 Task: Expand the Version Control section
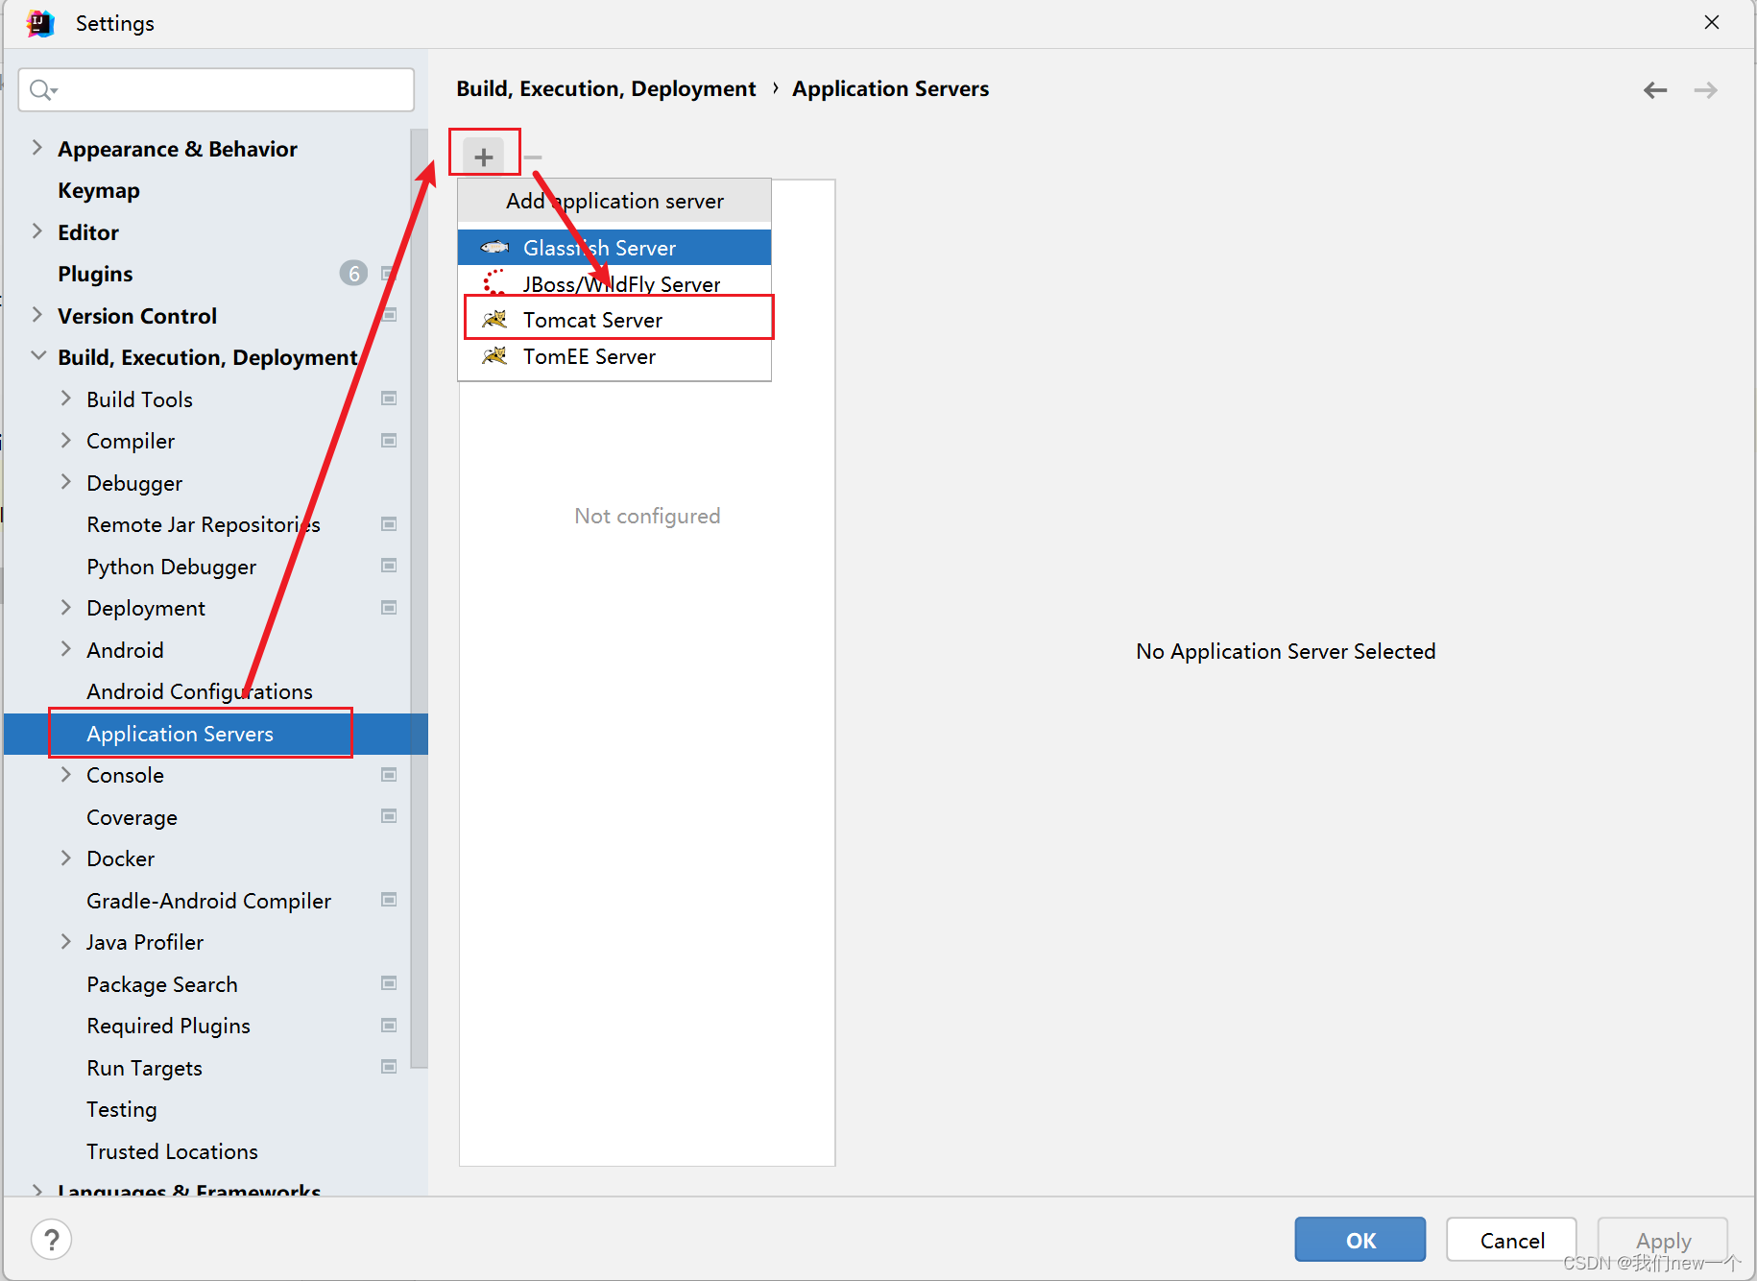(x=37, y=315)
